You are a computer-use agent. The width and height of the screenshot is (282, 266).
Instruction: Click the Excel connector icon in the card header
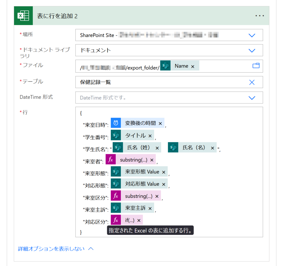point(23,15)
